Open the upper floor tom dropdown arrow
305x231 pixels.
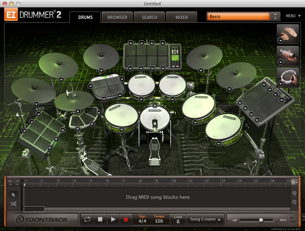tap(195, 122)
